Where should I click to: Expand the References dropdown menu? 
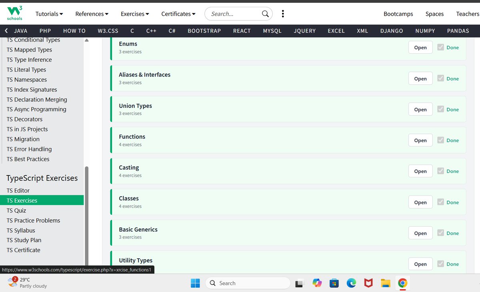click(x=92, y=14)
